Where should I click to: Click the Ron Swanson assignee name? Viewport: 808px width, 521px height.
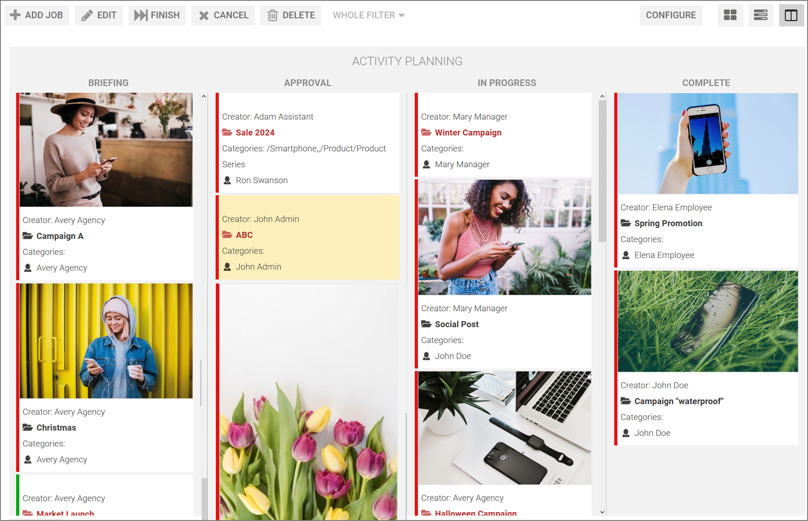point(262,180)
